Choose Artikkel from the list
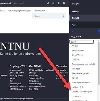Image resolution: width=100 pixels, height=101 pixels. coord(75,46)
